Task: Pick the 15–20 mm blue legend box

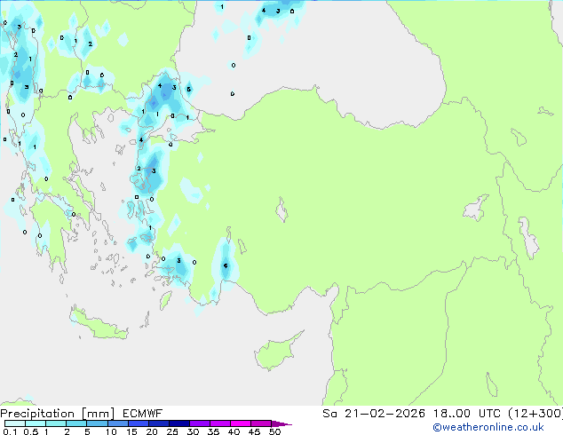Action: click(x=138, y=423)
